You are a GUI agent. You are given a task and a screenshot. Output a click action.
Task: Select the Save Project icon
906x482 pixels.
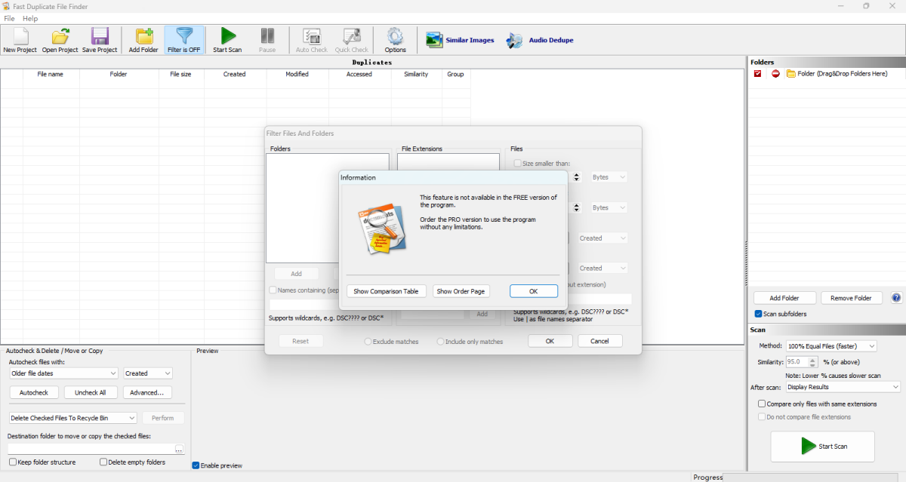pyautogui.click(x=99, y=39)
